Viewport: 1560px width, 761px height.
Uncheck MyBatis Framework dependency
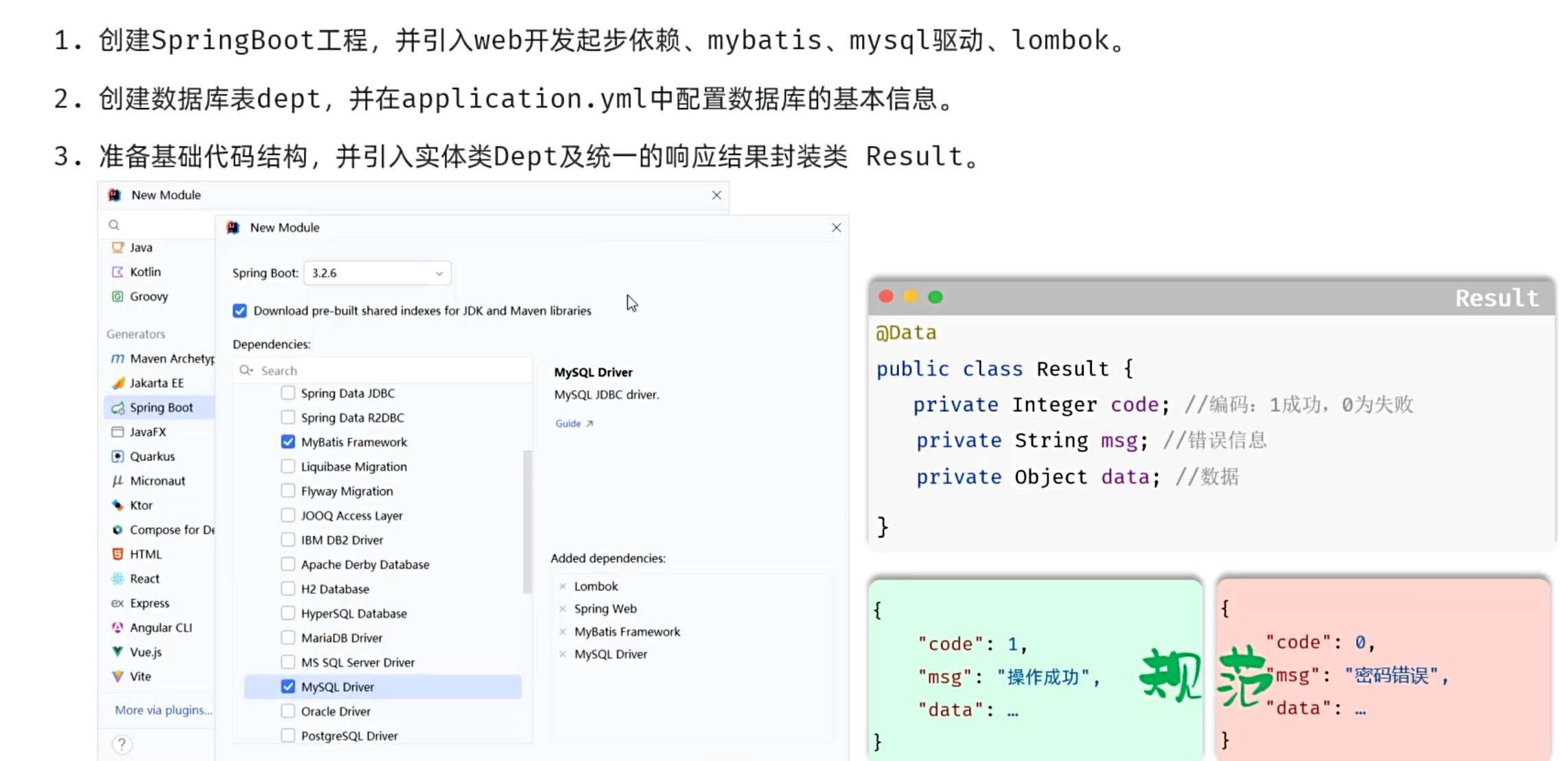coord(288,442)
